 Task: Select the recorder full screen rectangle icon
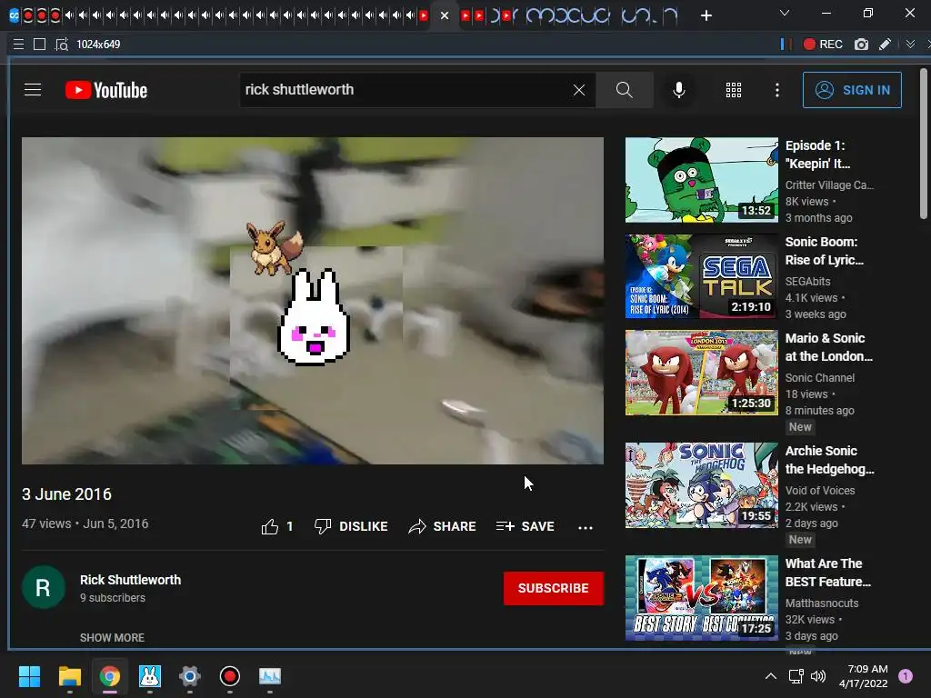(x=40, y=44)
